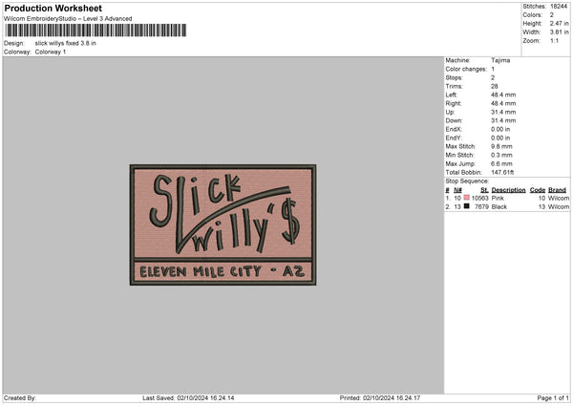Click the Min Stitch value 0.3 mm
This screenshot has height=405, width=573.
[501, 155]
